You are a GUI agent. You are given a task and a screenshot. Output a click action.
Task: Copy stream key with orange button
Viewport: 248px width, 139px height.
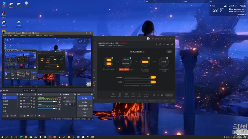pos(153,82)
